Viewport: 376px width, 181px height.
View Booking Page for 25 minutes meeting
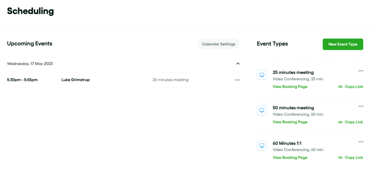(x=290, y=87)
